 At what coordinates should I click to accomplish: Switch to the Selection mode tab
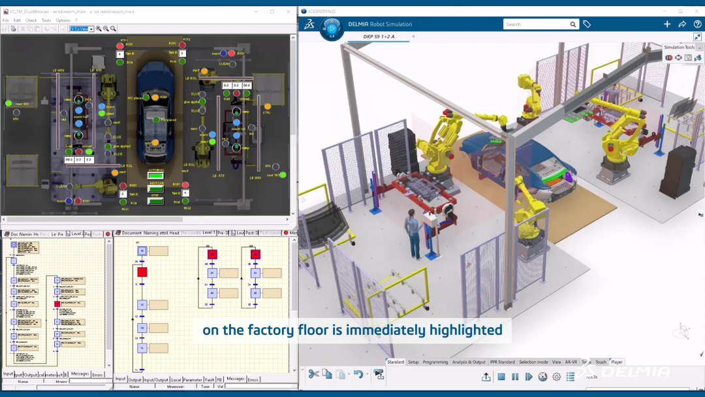tap(534, 362)
